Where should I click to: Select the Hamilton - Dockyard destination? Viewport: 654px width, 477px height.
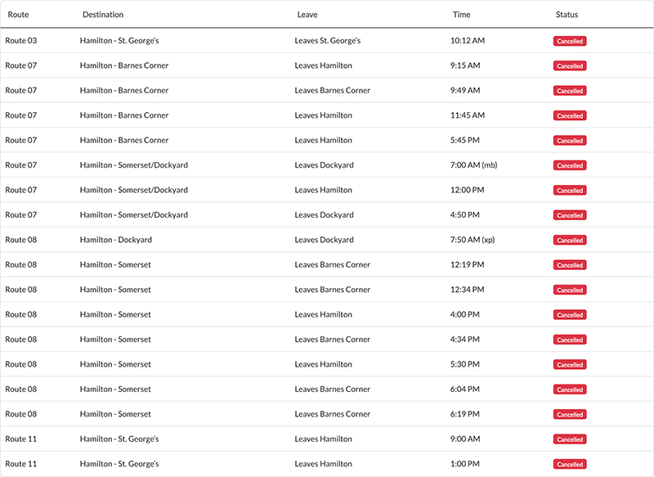coord(116,240)
